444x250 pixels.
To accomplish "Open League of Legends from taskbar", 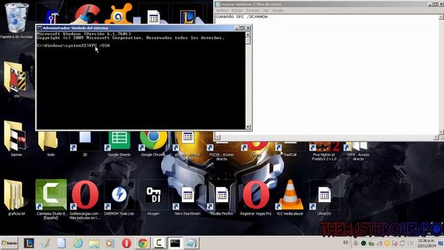I will point(29,243).
